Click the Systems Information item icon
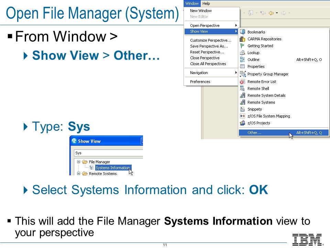The image size is (330, 248). coord(91,168)
